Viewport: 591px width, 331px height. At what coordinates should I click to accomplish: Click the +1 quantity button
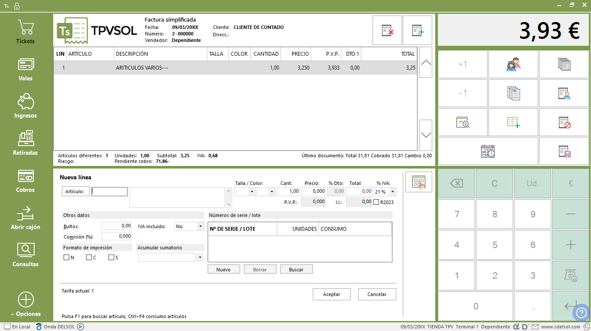pyautogui.click(x=463, y=64)
